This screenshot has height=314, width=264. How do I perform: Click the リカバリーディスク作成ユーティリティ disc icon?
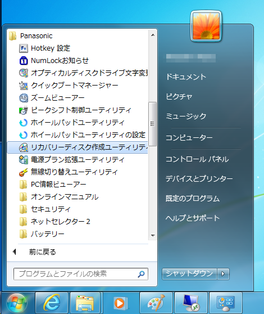pos(24,147)
